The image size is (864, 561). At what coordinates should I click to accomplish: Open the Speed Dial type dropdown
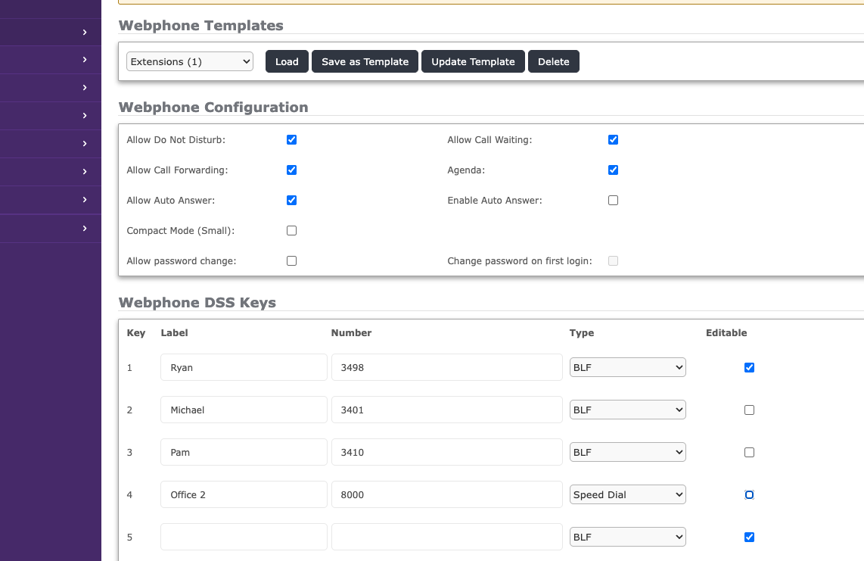[x=628, y=495]
